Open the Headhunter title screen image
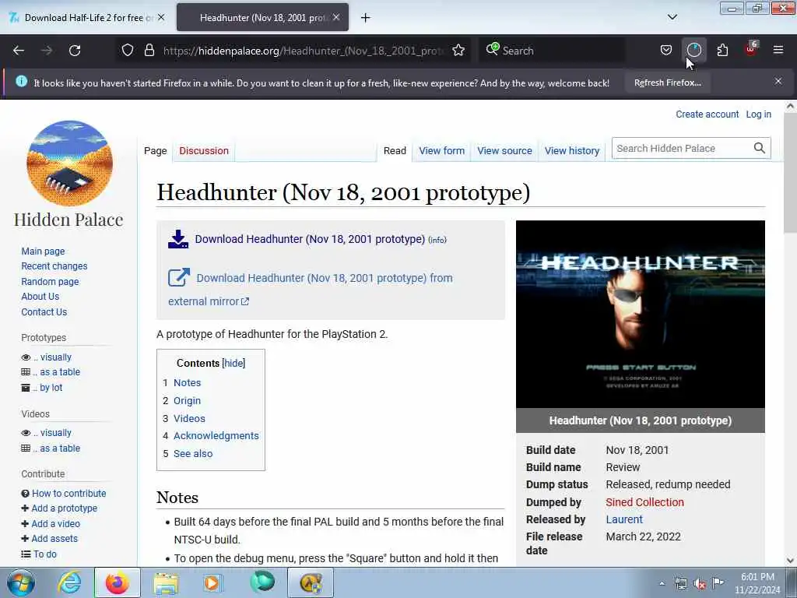This screenshot has height=598, width=797. point(640,315)
